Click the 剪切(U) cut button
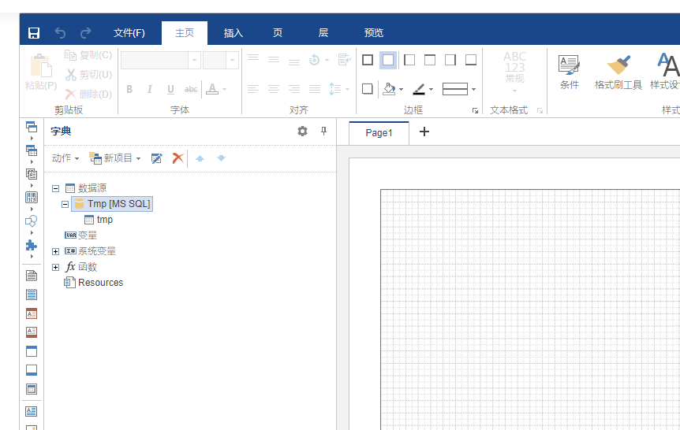680x430 pixels. pyautogui.click(x=88, y=75)
